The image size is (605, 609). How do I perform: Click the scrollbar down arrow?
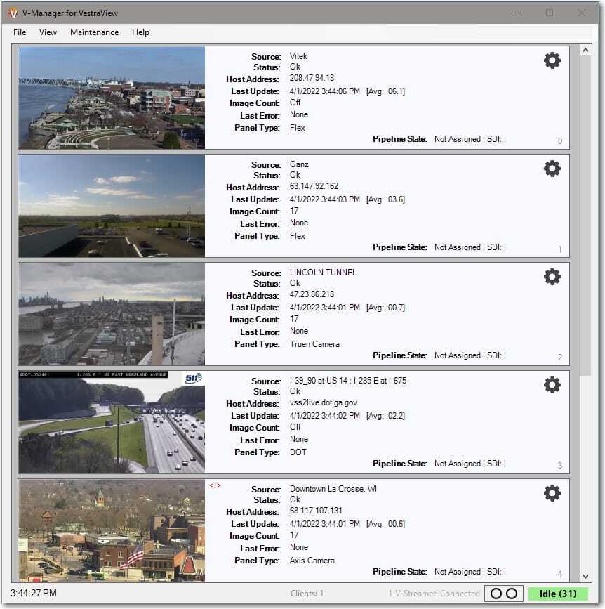[585, 577]
